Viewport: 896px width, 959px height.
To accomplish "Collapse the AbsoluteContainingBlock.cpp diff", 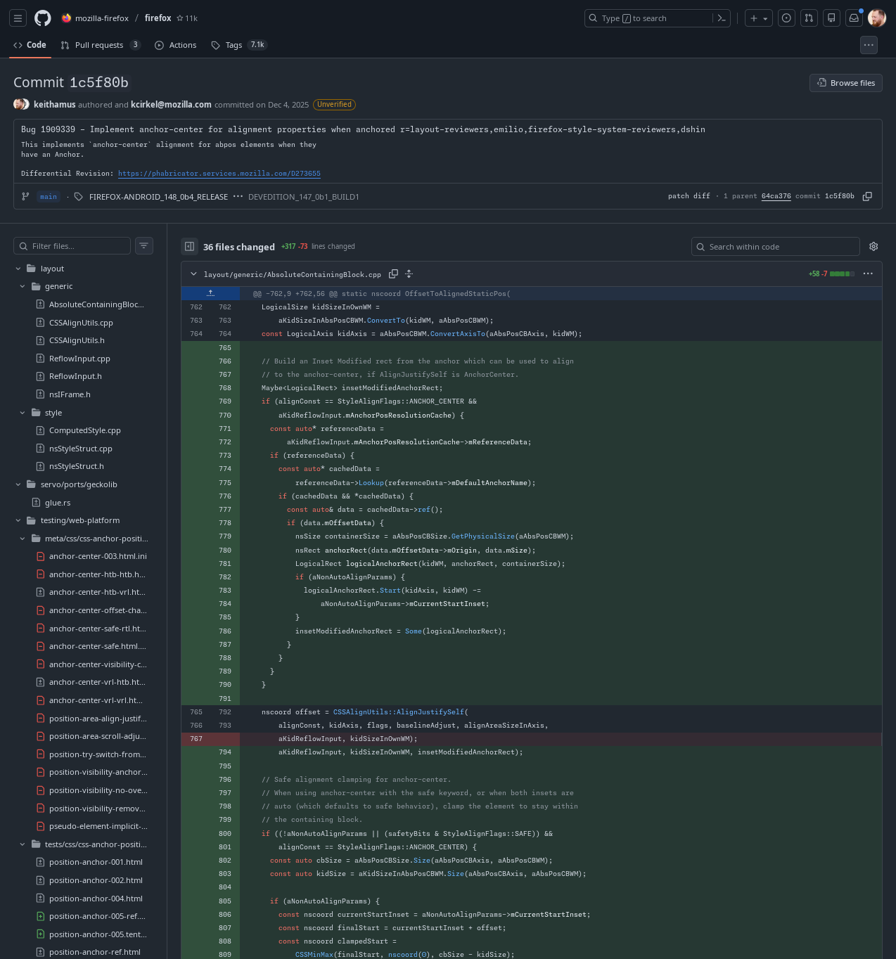I will tap(193, 274).
